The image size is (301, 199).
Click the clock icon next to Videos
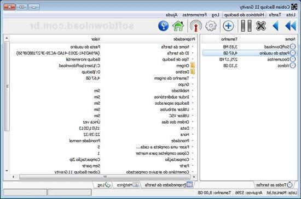(293, 65)
